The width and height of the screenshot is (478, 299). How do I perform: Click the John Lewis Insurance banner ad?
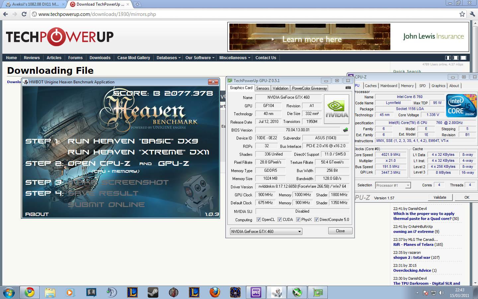pyautogui.click(x=348, y=37)
